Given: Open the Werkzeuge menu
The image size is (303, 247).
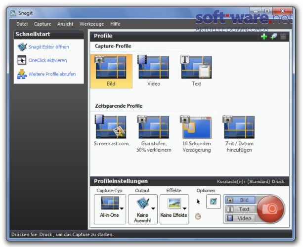Looking at the screenshot, I should (92, 24).
